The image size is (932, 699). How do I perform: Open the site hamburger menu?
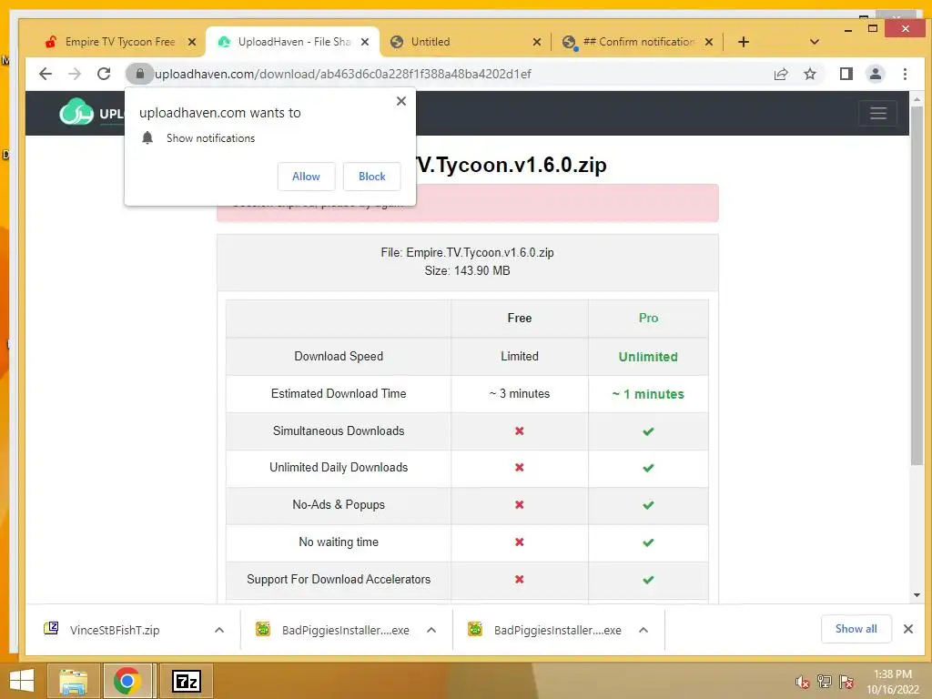pos(878,113)
